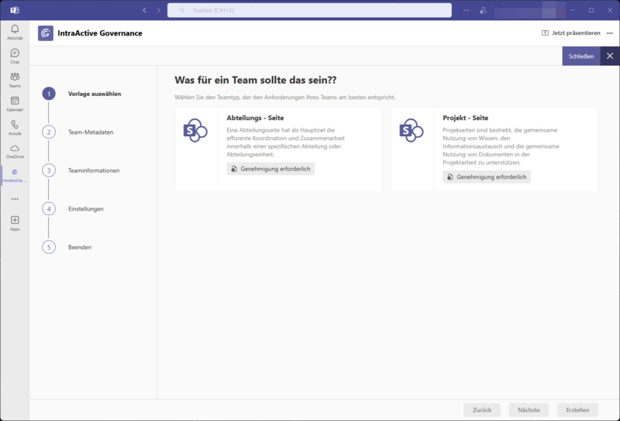Click the Jetzt präsentieren button
The width and height of the screenshot is (620, 421).
click(x=570, y=33)
